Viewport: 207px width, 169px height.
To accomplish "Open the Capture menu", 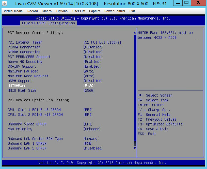I will 95,11.
